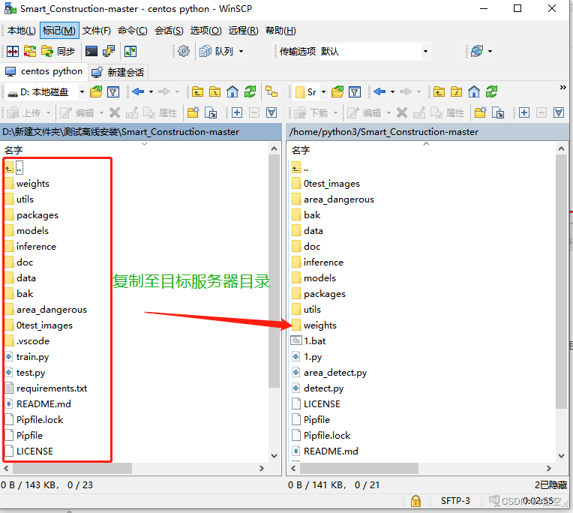Refresh the local panel
The image size is (573, 513).
point(250,91)
